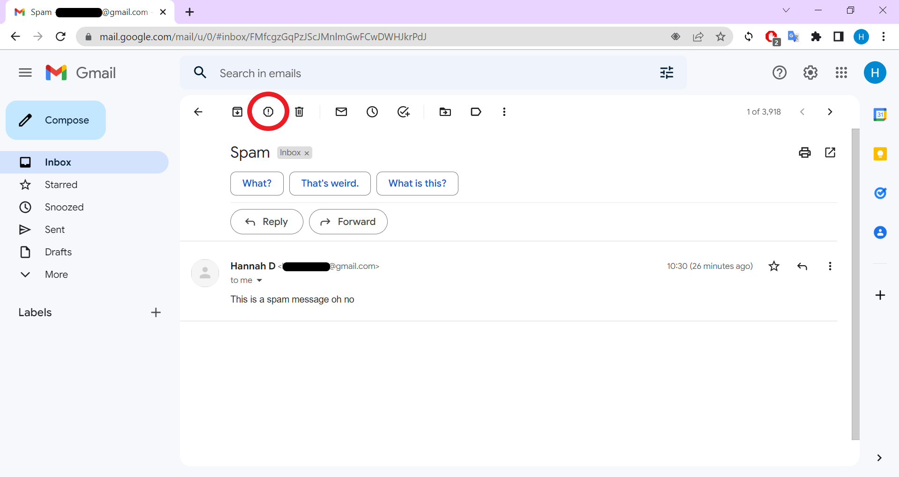The width and height of the screenshot is (899, 477).
Task: Open Google Contacts side panel
Action: point(880,232)
